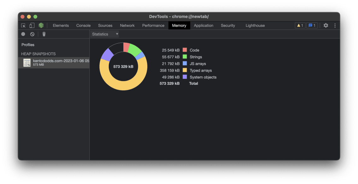Screen dimensions: 358x184
Task: Delete the snapshot using the trash icon
Action: tap(44, 34)
